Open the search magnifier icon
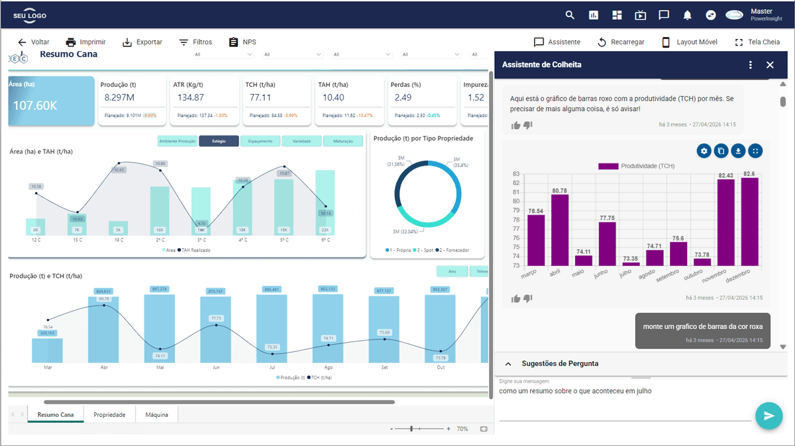 (x=570, y=15)
